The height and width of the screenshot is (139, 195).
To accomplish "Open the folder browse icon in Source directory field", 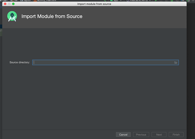I will [x=175, y=63].
